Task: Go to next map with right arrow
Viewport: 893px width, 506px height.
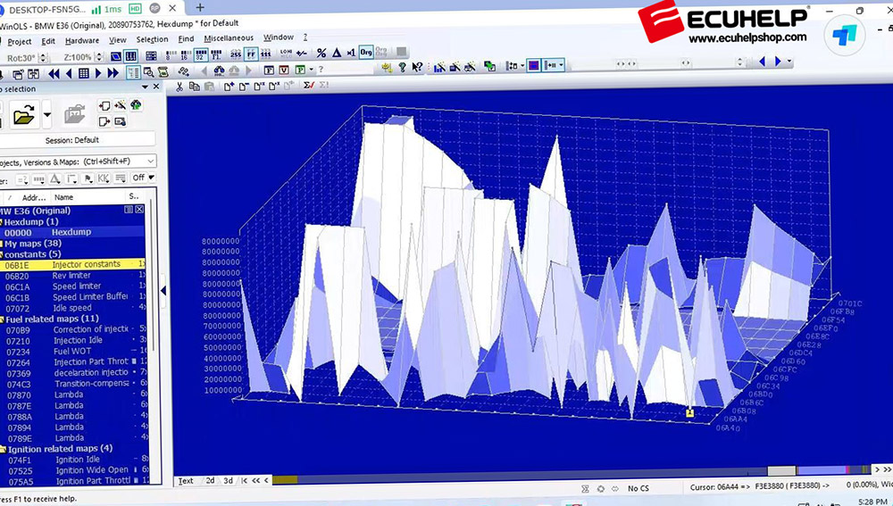Action: (98, 73)
